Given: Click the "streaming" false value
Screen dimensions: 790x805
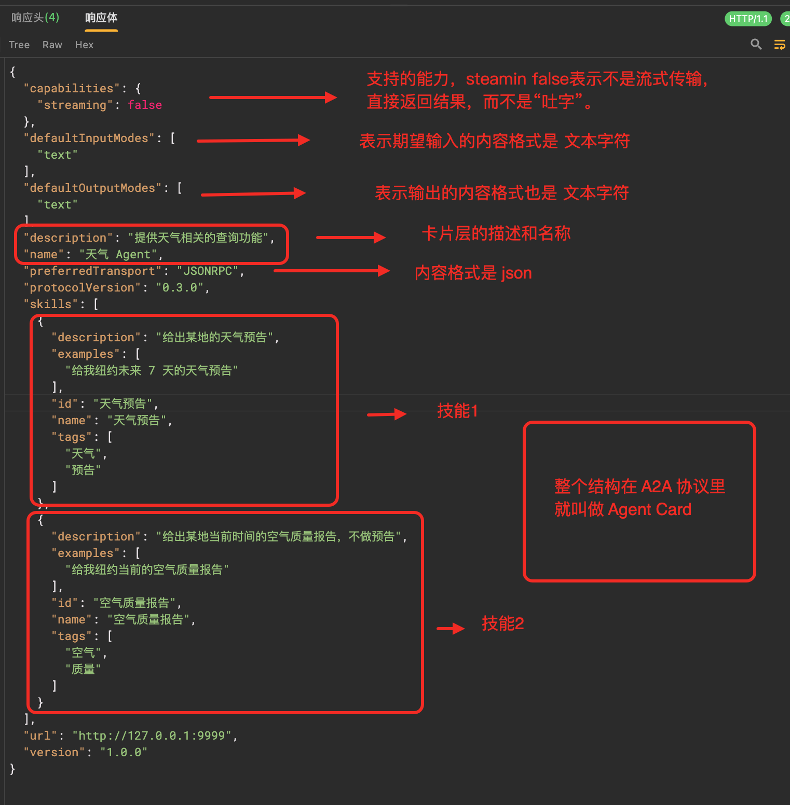Looking at the screenshot, I should click(x=145, y=105).
